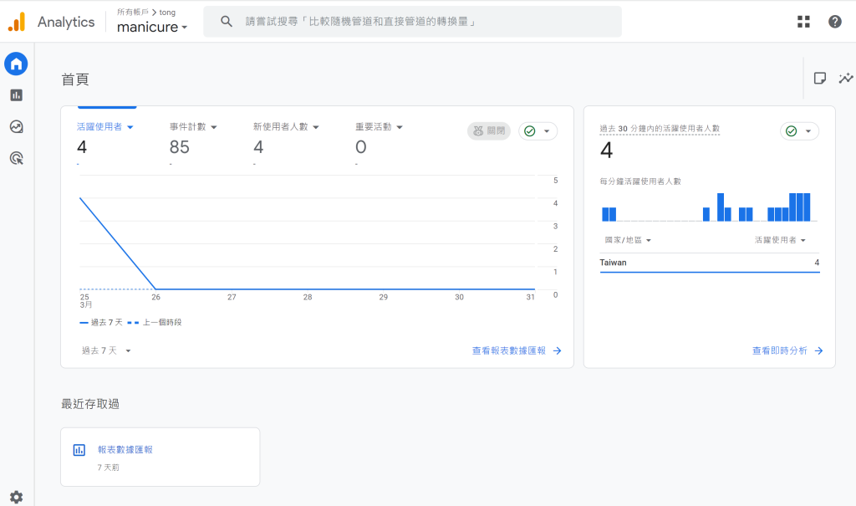Open the manicure property selector

(x=152, y=27)
